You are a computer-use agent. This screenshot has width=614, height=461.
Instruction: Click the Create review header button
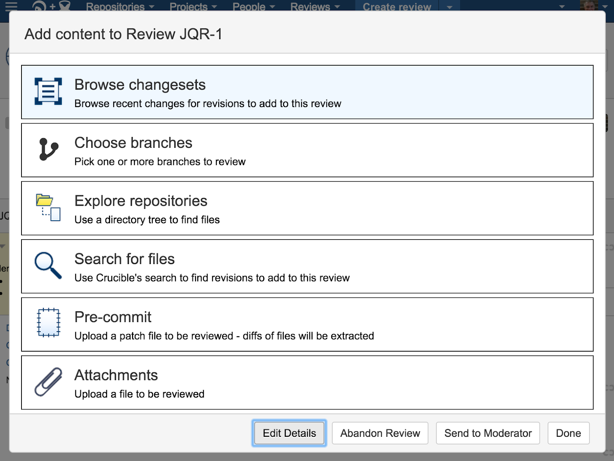(397, 6)
